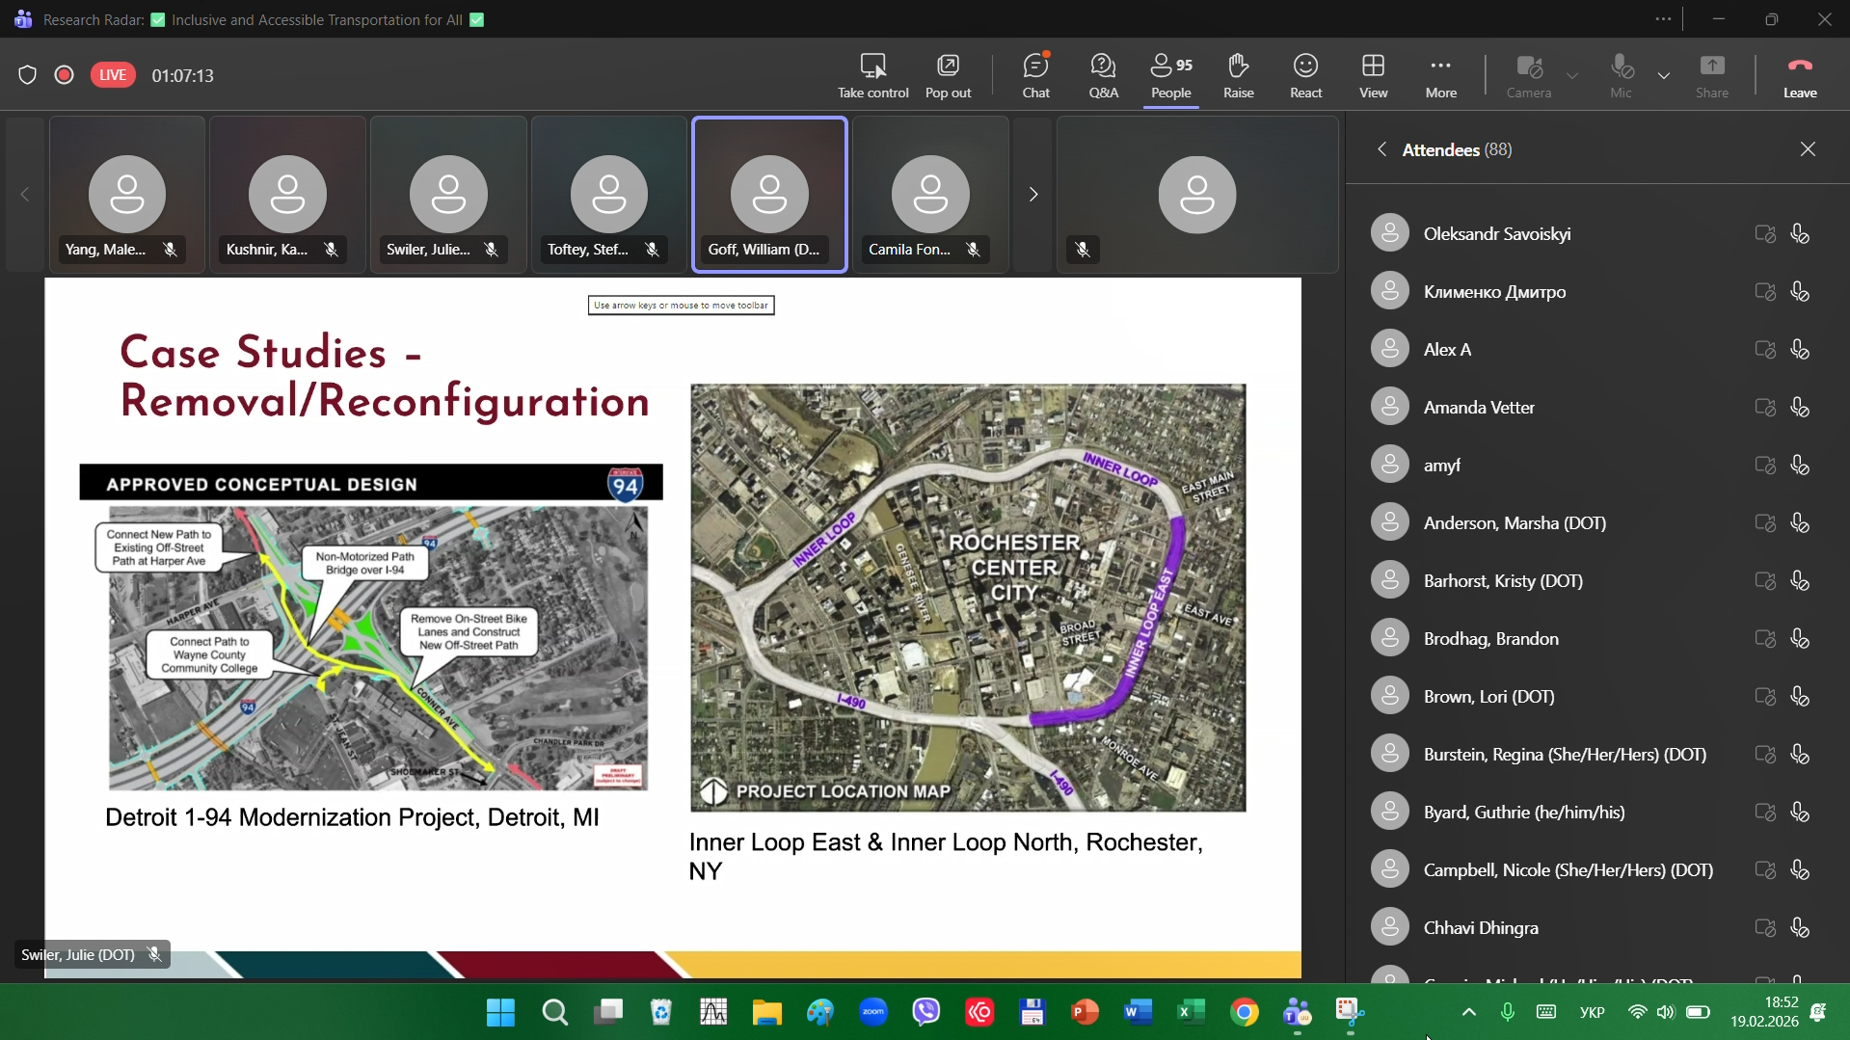
Task: Toggle the Camera on
Action: (x=1528, y=75)
